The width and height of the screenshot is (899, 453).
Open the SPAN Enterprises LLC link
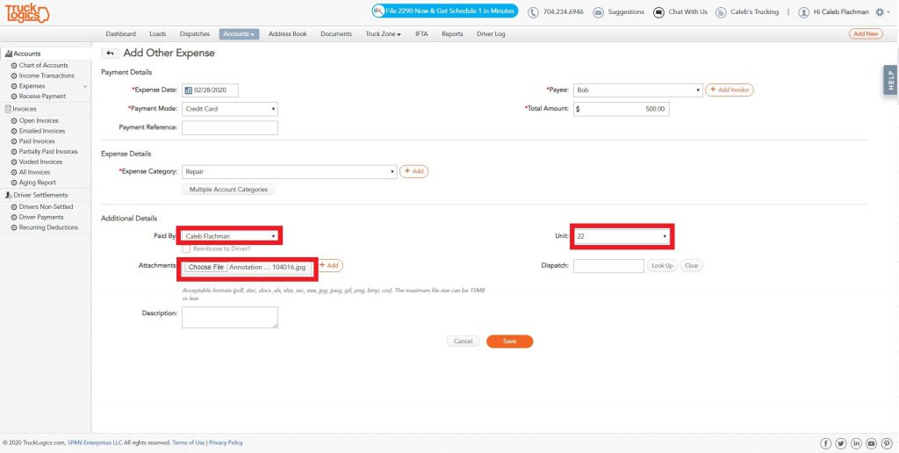point(95,442)
